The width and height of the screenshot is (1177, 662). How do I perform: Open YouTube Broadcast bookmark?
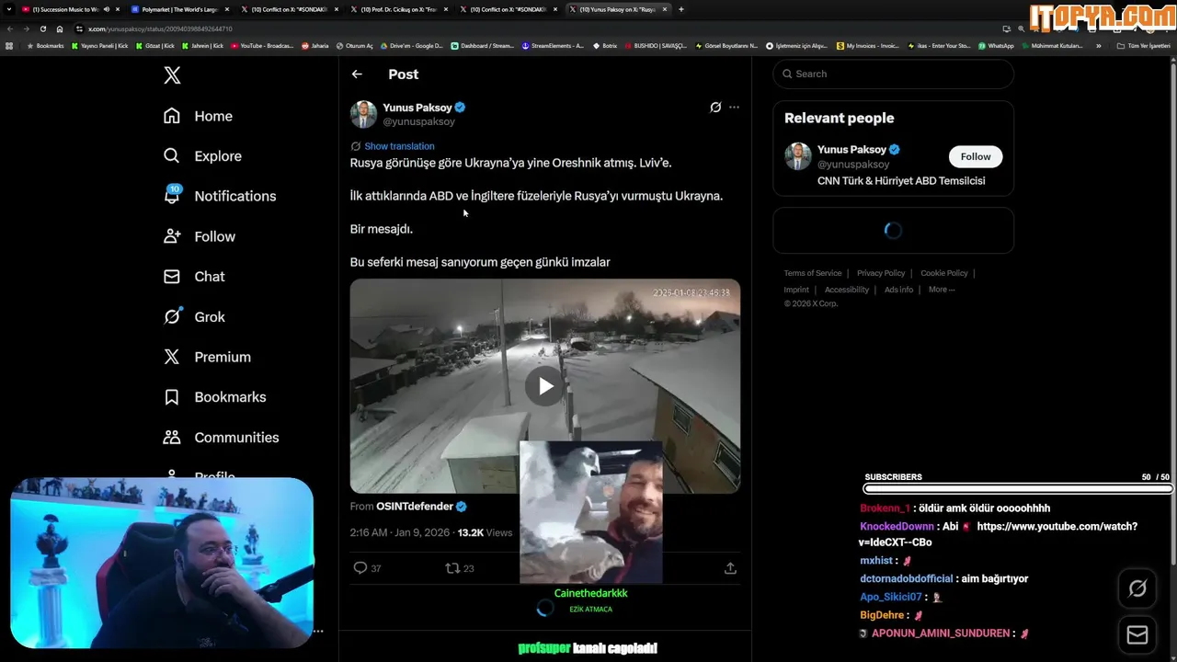pyautogui.click(x=261, y=46)
